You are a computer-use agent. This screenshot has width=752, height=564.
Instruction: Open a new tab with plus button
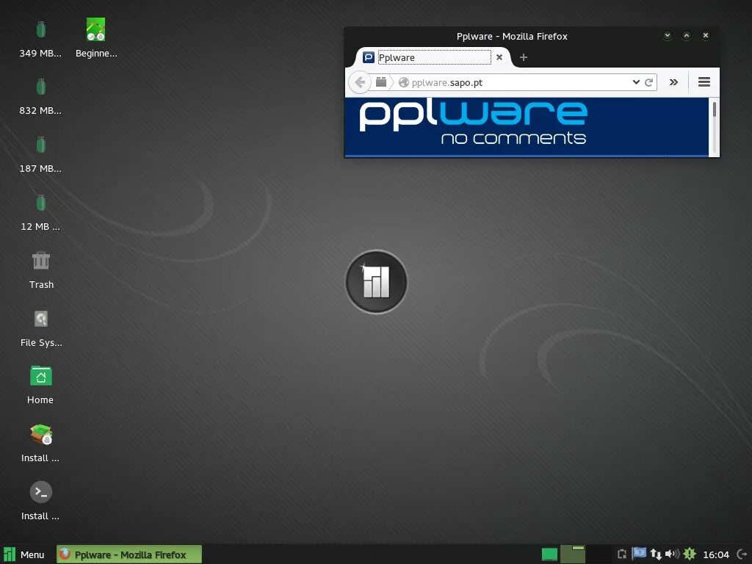tap(523, 57)
